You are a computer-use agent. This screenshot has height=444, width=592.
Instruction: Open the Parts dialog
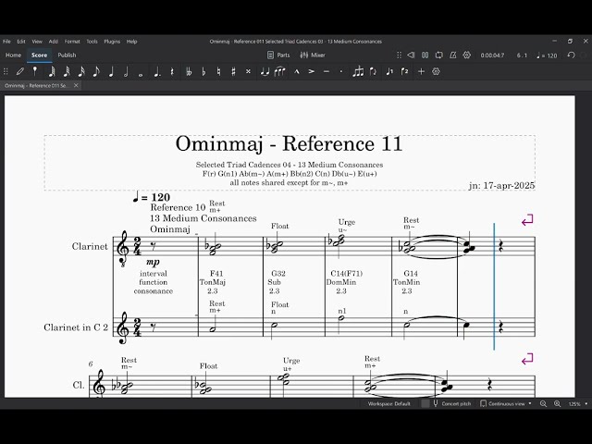[x=278, y=55]
